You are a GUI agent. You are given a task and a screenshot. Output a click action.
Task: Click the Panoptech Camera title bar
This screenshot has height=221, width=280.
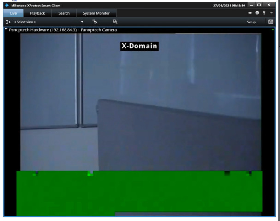pyautogui.click(x=138, y=30)
